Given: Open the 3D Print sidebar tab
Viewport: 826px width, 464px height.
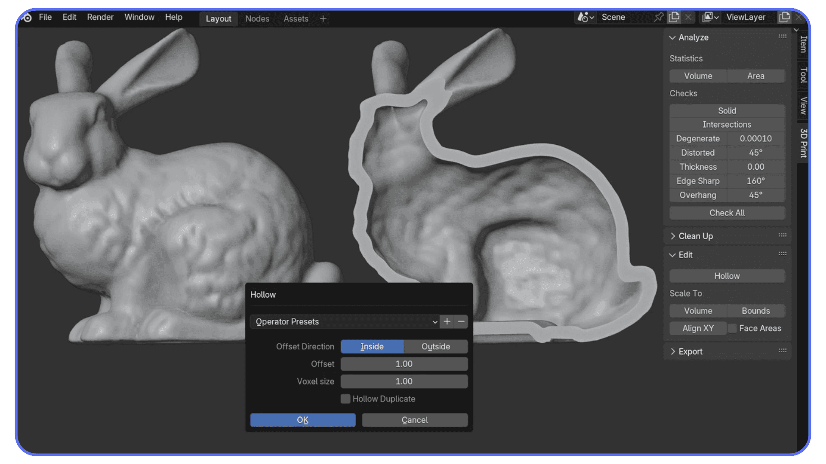Looking at the screenshot, I should pyautogui.click(x=803, y=143).
